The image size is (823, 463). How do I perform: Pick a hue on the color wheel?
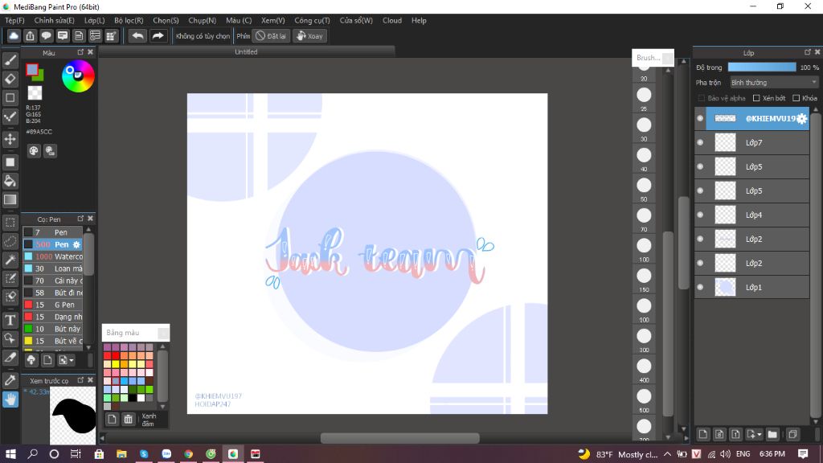[78, 76]
